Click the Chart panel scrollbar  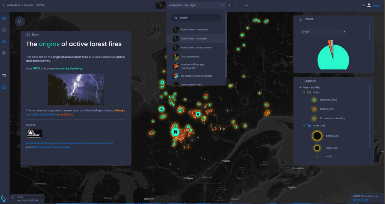click(x=369, y=32)
